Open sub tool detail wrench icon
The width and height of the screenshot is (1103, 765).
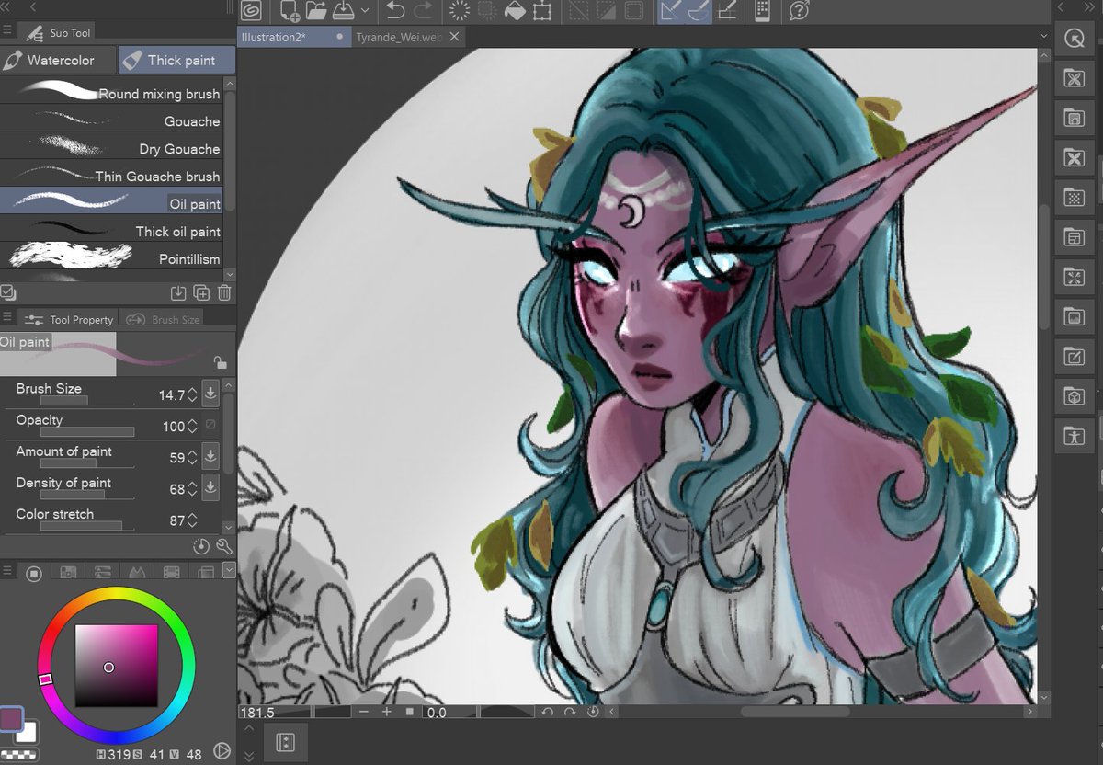click(224, 546)
